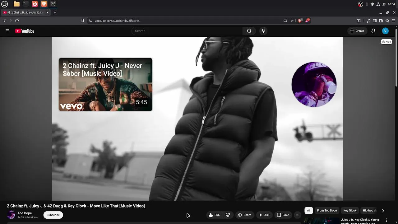Screen dimensions: 398x224
Task: Open the tab search toolbar icon
Action: tap(359, 21)
